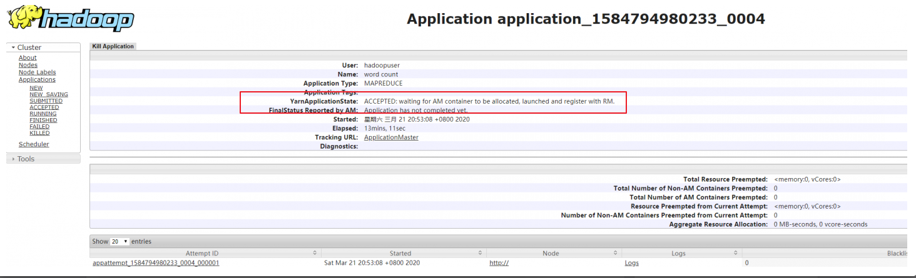The height and width of the screenshot is (278, 916).
Task: Open the Show entries dropdown
Action: (120, 241)
